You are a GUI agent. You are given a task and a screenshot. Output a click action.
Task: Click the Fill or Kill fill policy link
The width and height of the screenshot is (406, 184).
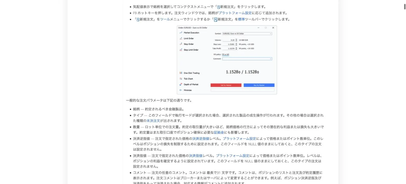225,54
